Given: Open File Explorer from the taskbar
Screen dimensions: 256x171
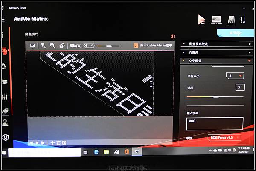Looking at the screenshot, I should coord(106,152).
